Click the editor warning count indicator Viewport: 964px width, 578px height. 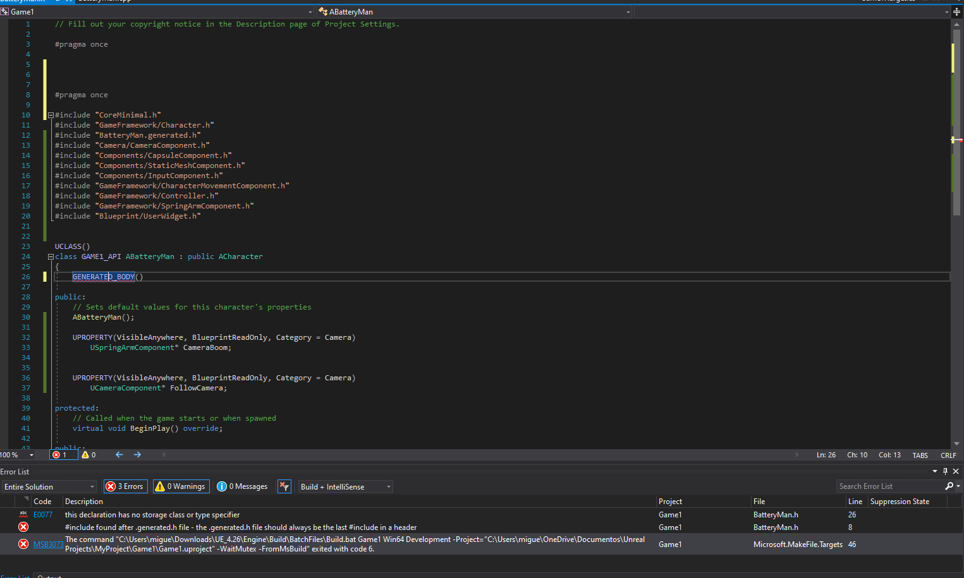click(x=89, y=455)
